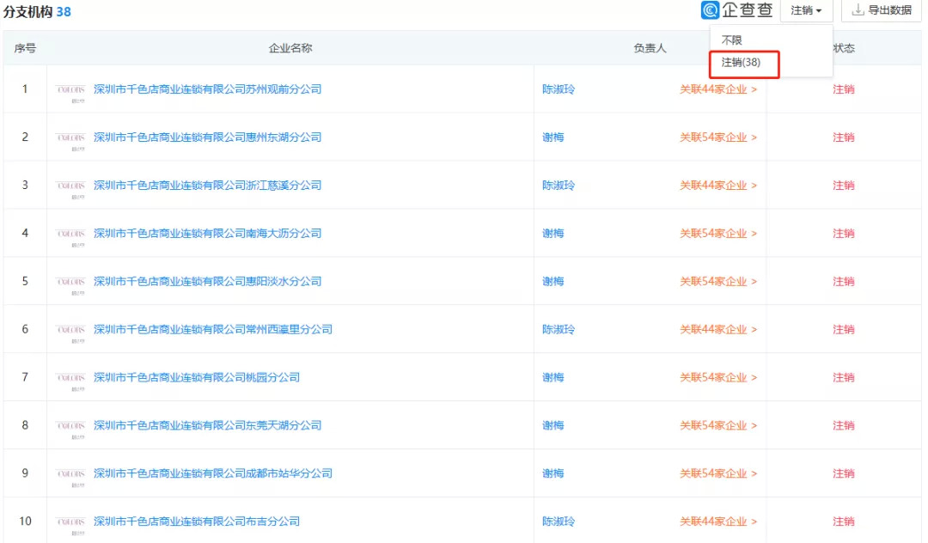Open the 注销 status filter dropdown
The height and width of the screenshot is (543, 928).
click(x=806, y=10)
